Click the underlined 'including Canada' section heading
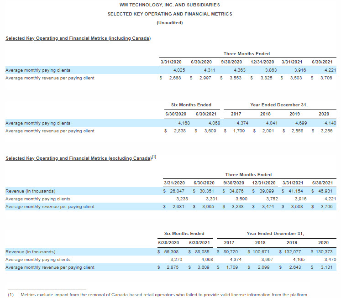Screen dimensions: 341x298 tap(78, 38)
